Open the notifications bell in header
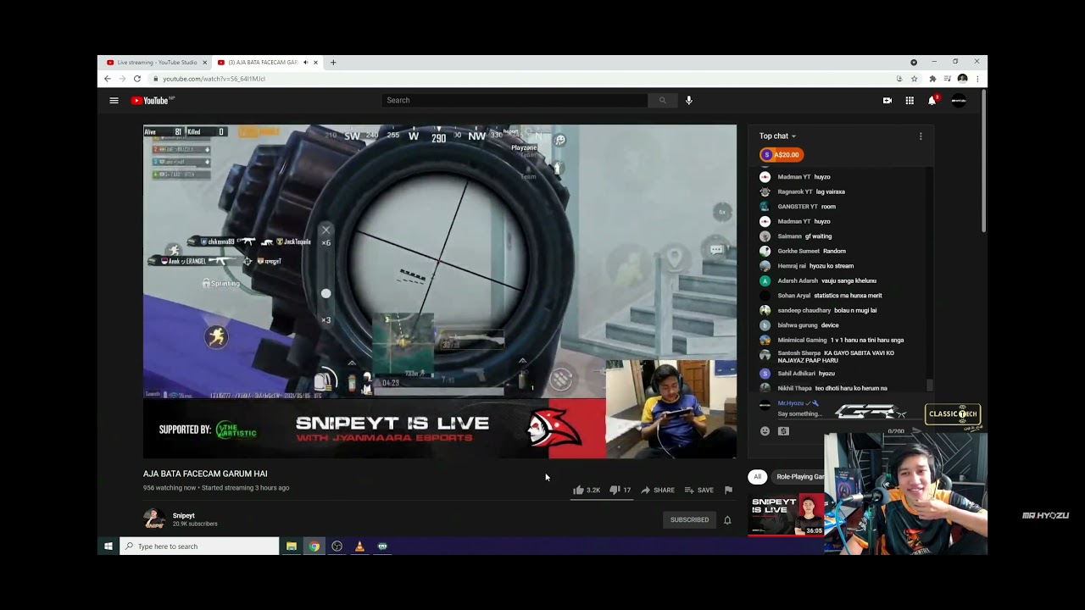Viewport: 1085px width, 610px height. (x=932, y=101)
